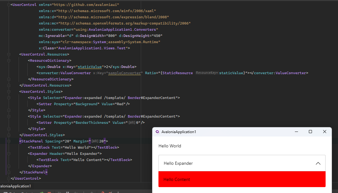The image size is (338, 193).
Task: Open the vertical ellipsis menu in debug toolbar
Action: tap(118, 192)
